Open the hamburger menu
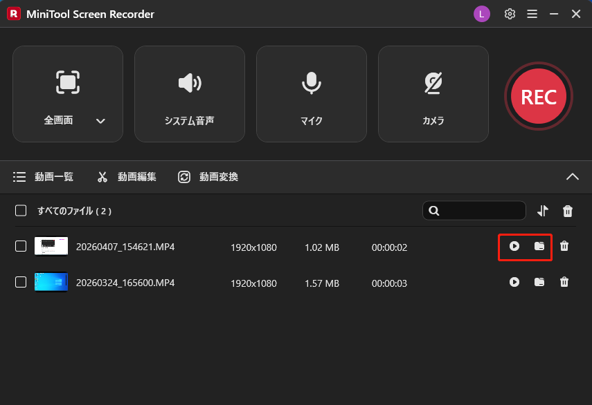 532,13
